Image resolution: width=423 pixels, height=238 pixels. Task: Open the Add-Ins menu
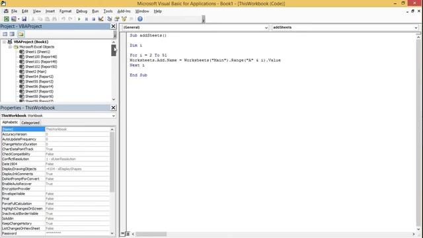point(124,11)
